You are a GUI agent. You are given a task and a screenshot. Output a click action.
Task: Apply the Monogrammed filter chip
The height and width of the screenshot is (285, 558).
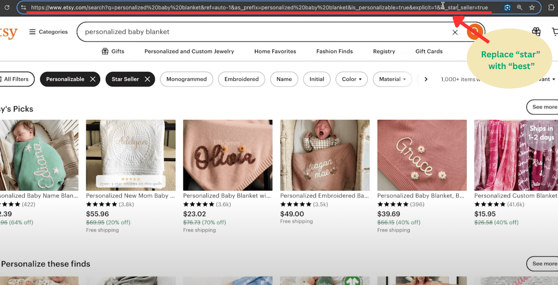187,79
